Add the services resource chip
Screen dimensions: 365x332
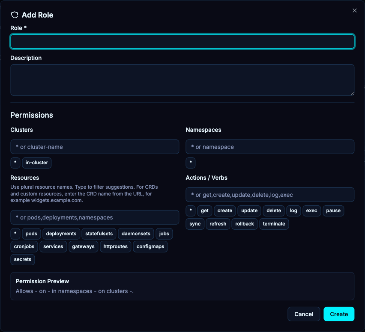point(53,246)
